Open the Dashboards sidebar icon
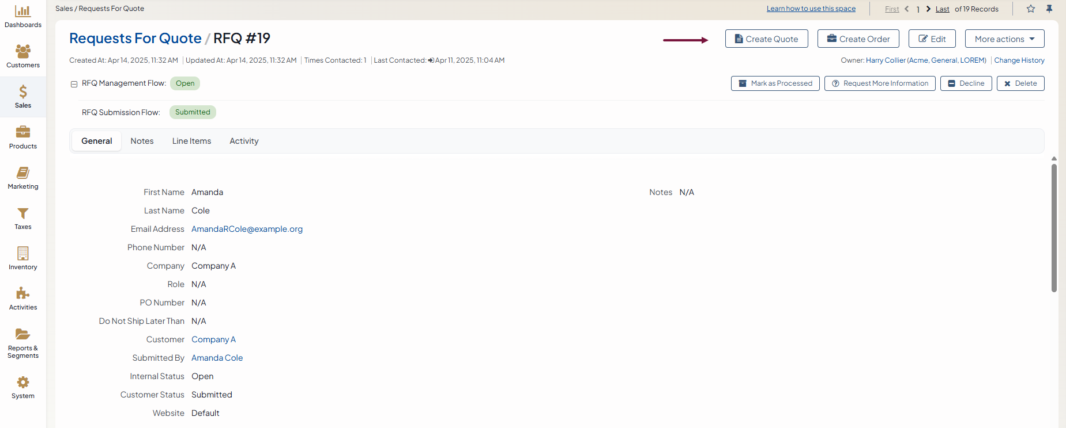Viewport: 1066px width, 428px height. [23, 12]
